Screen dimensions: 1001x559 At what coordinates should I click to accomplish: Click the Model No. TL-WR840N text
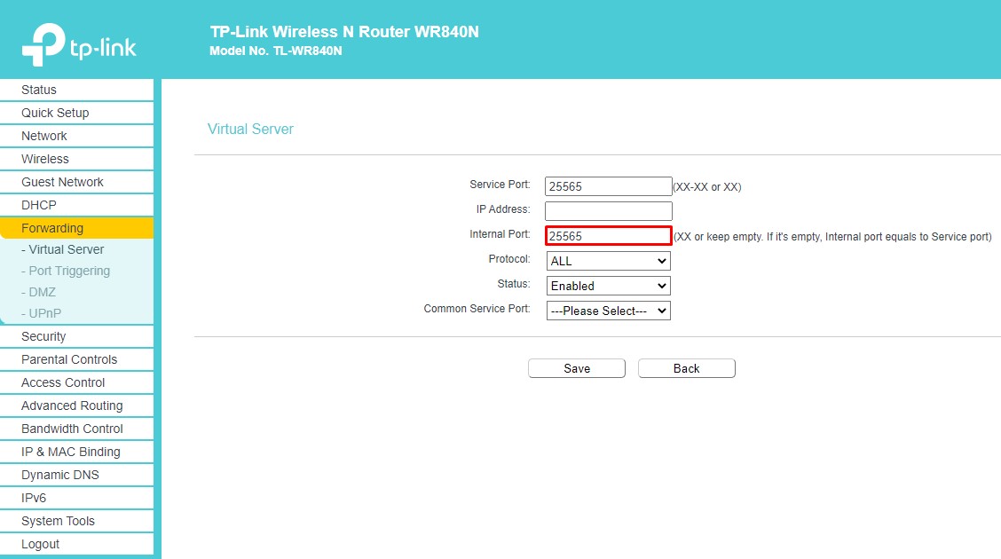click(x=276, y=51)
